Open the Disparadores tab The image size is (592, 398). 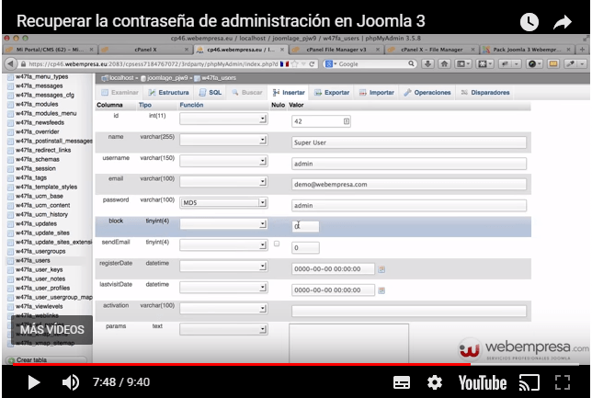pyautogui.click(x=485, y=93)
